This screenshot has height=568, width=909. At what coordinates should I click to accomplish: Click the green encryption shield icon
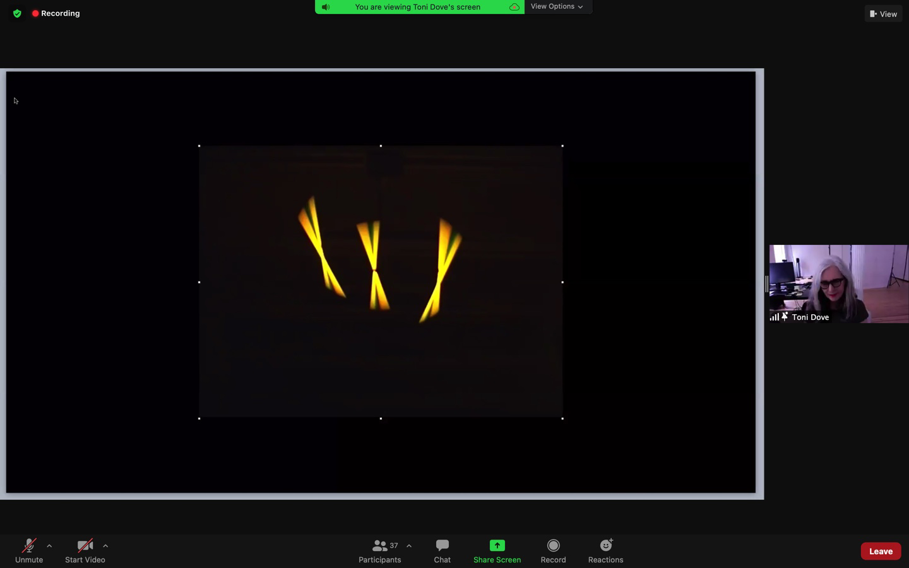tap(17, 13)
